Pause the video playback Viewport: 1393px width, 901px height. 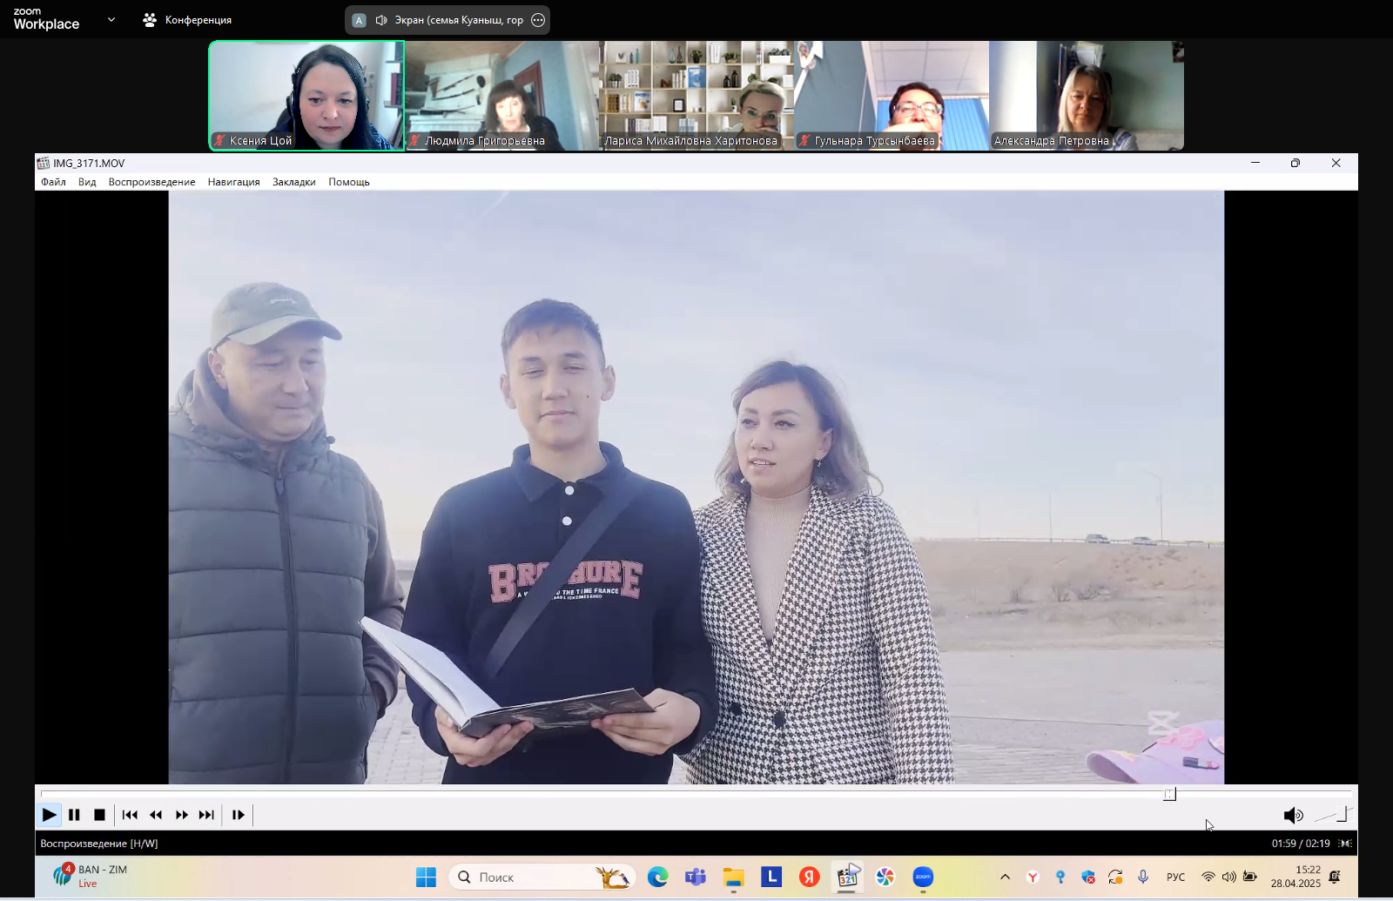pyautogui.click(x=74, y=815)
